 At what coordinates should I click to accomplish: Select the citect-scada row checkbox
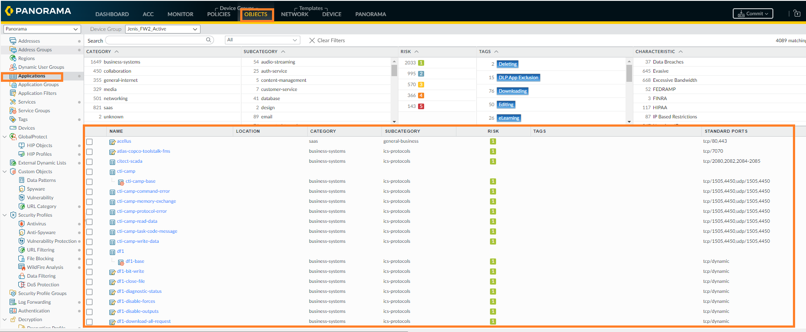pyautogui.click(x=89, y=162)
